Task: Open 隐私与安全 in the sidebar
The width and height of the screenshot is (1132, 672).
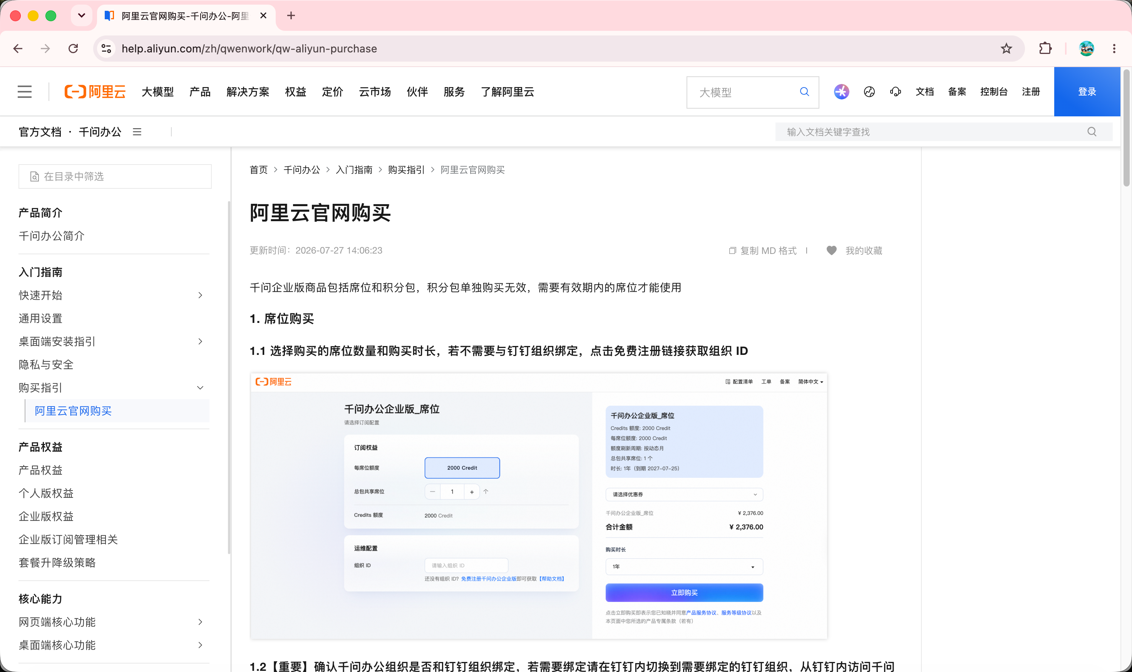Action: [46, 365]
